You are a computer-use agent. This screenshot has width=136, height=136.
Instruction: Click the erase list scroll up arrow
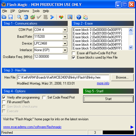tap(131, 30)
